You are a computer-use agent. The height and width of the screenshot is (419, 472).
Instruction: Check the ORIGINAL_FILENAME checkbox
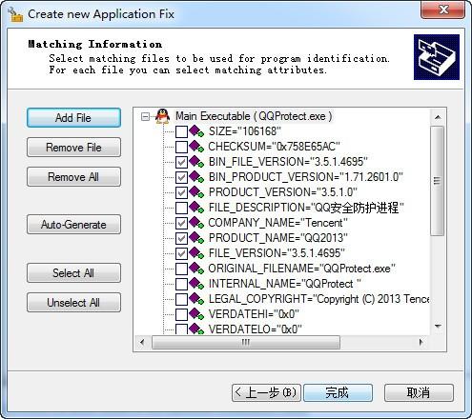pos(181,269)
